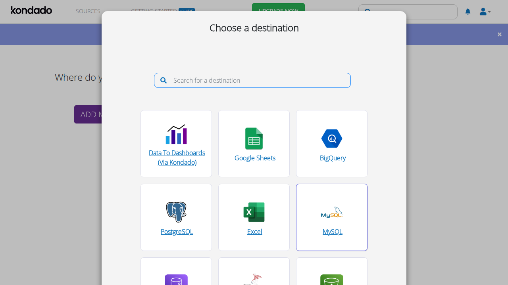Focus the header search box
Image resolution: width=508 pixels, height=285 pixels.
pyautogui.click(x=408, y=12)
